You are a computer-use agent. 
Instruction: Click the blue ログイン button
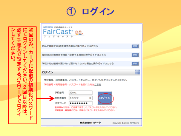click(105, 98)
